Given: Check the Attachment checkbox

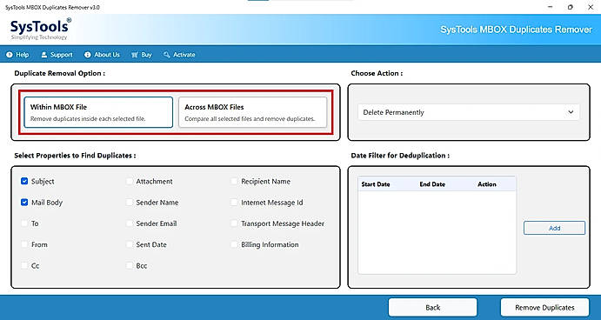Looking at the screenshot, I should [x=130, y=181].
